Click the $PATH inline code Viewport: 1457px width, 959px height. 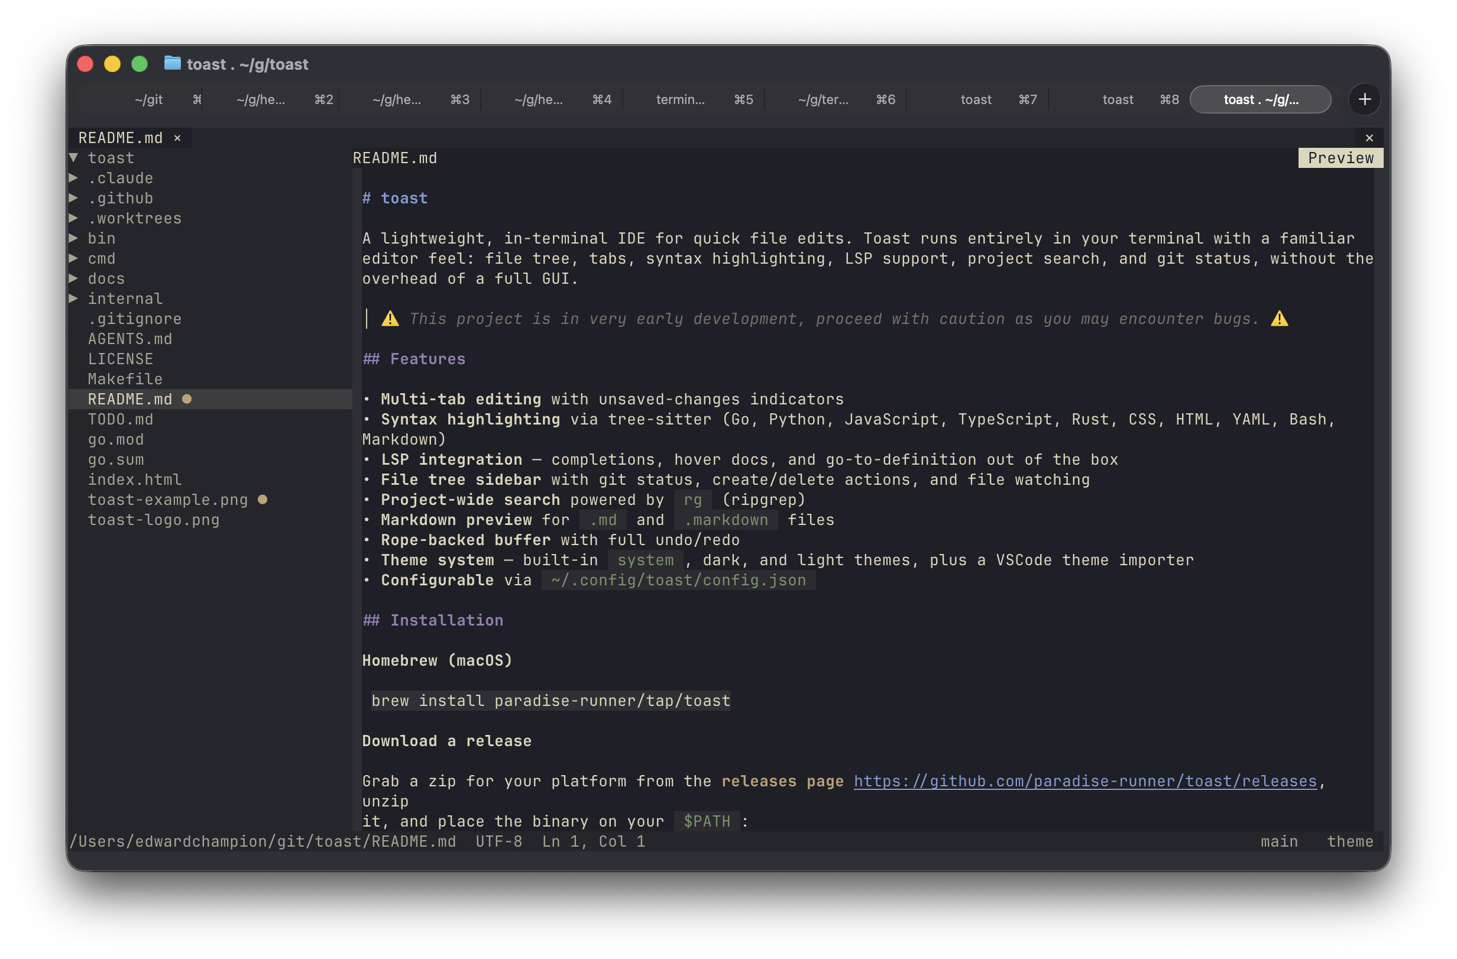coord(707,821)
